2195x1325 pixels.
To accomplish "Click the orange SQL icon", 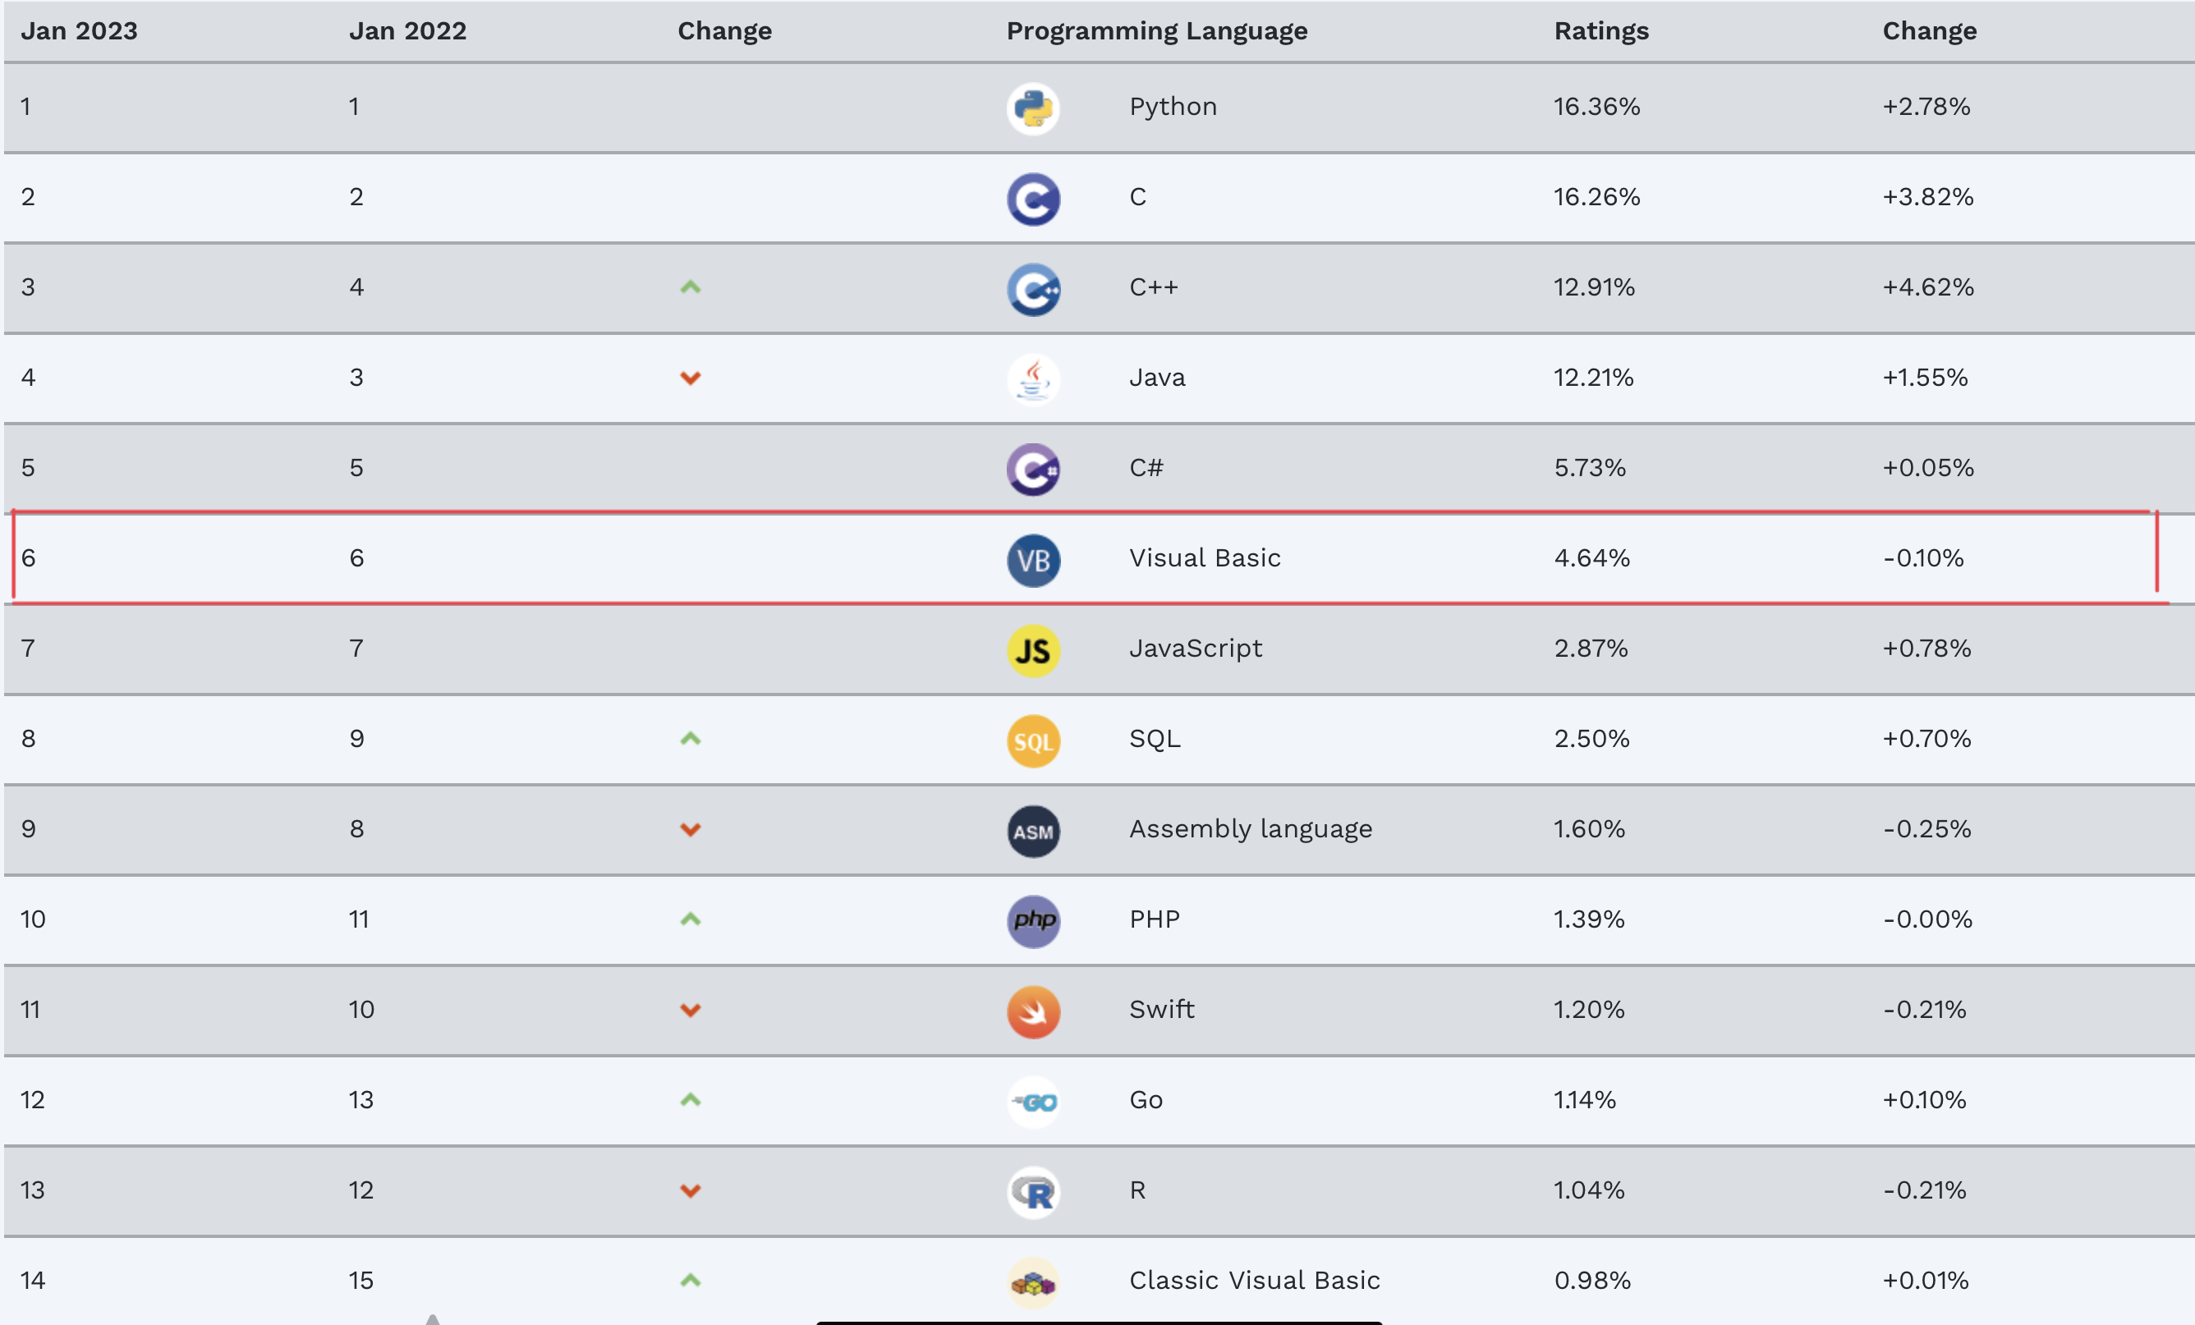I will (1033, 740).
